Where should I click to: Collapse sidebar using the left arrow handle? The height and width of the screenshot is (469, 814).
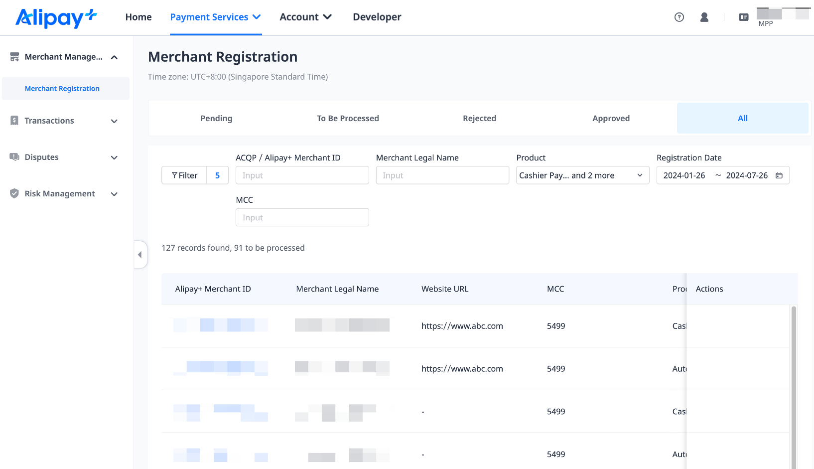point(140,255)
